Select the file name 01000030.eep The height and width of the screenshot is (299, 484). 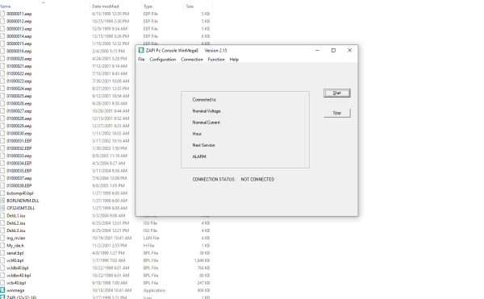pos(19,134)
